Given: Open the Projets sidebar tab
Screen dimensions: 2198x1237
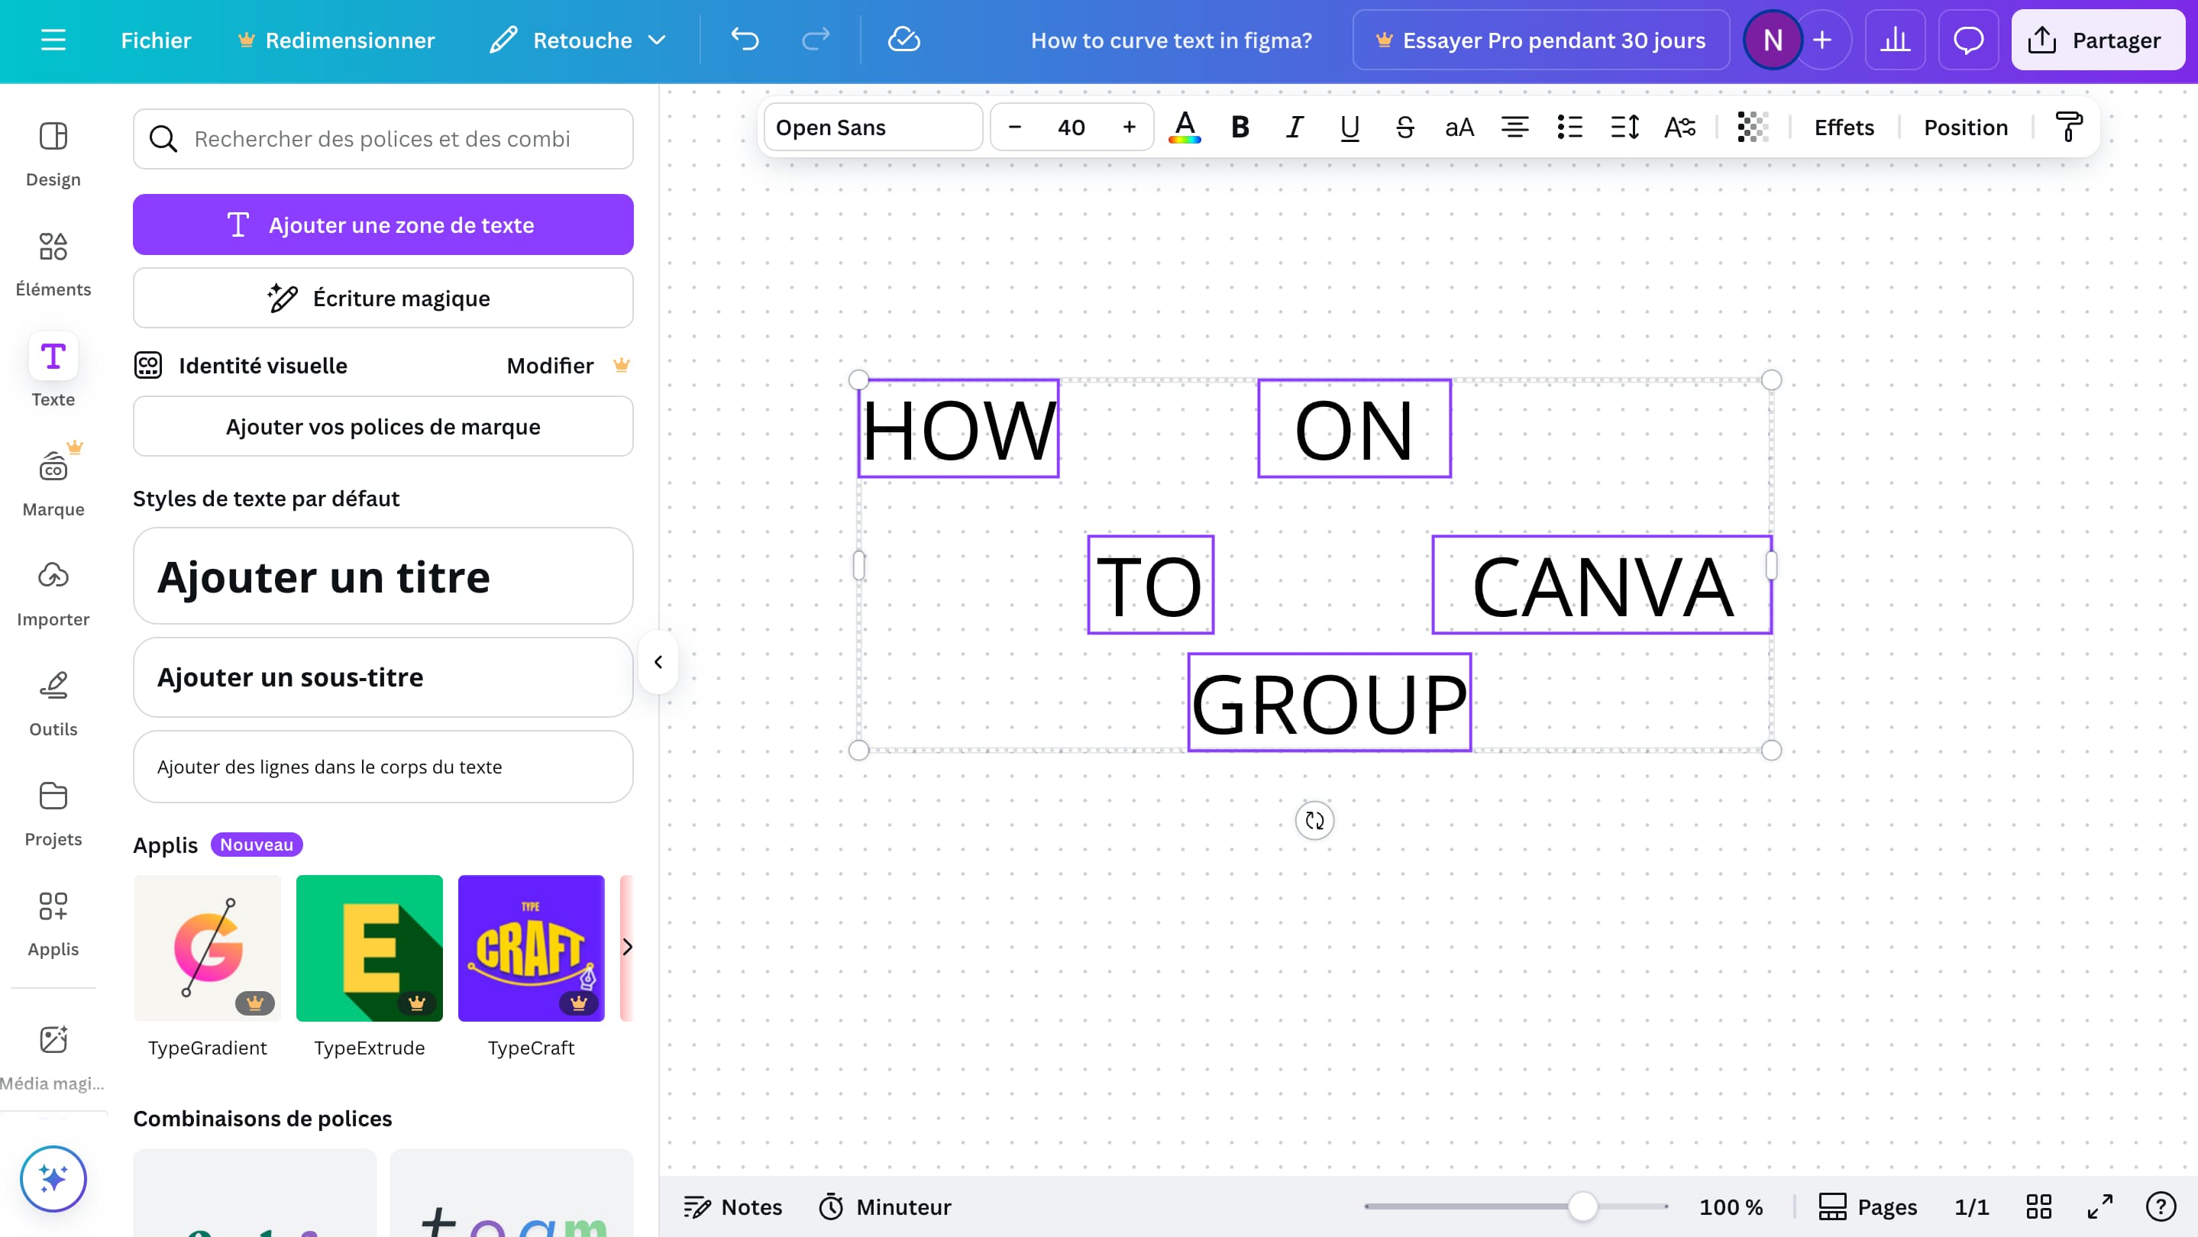Looking at the screenshot, I should pos(53,814).
